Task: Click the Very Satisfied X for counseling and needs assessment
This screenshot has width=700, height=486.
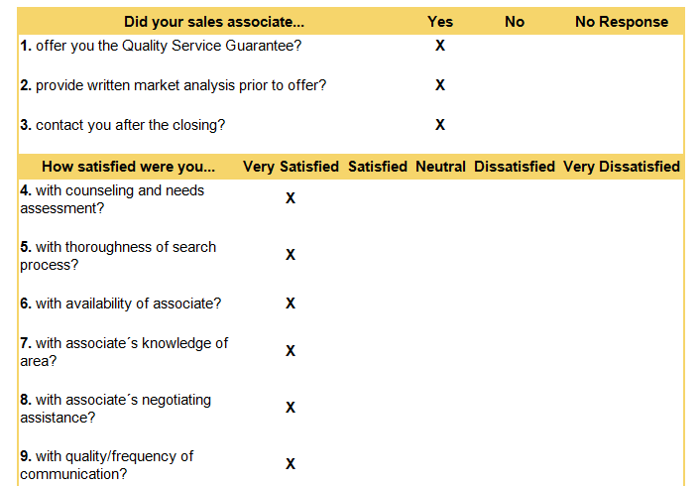Action: coord(291,198)
